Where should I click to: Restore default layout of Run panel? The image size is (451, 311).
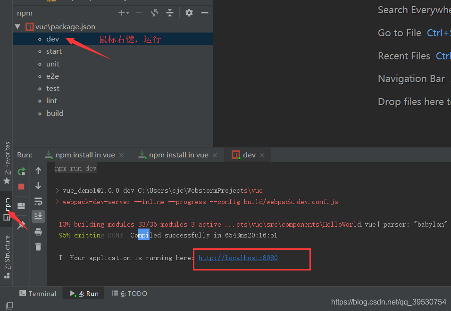click(21, 205)
